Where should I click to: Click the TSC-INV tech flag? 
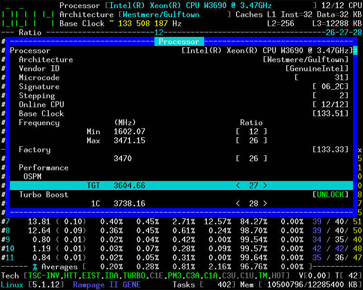[44, 276]
